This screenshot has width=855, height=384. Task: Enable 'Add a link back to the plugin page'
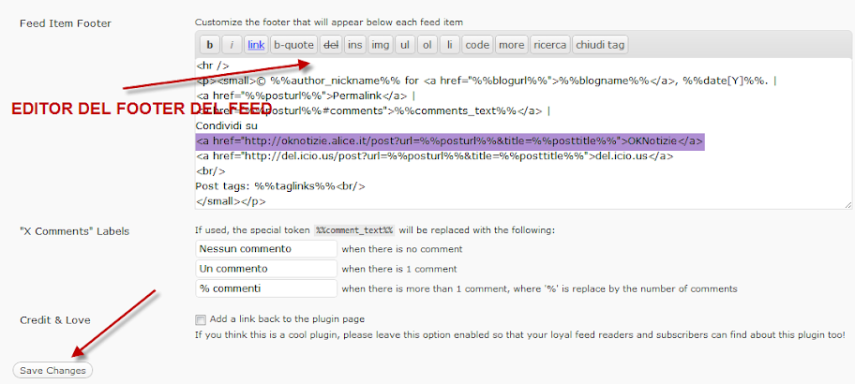pyautogui.click(x=201, y=319)
